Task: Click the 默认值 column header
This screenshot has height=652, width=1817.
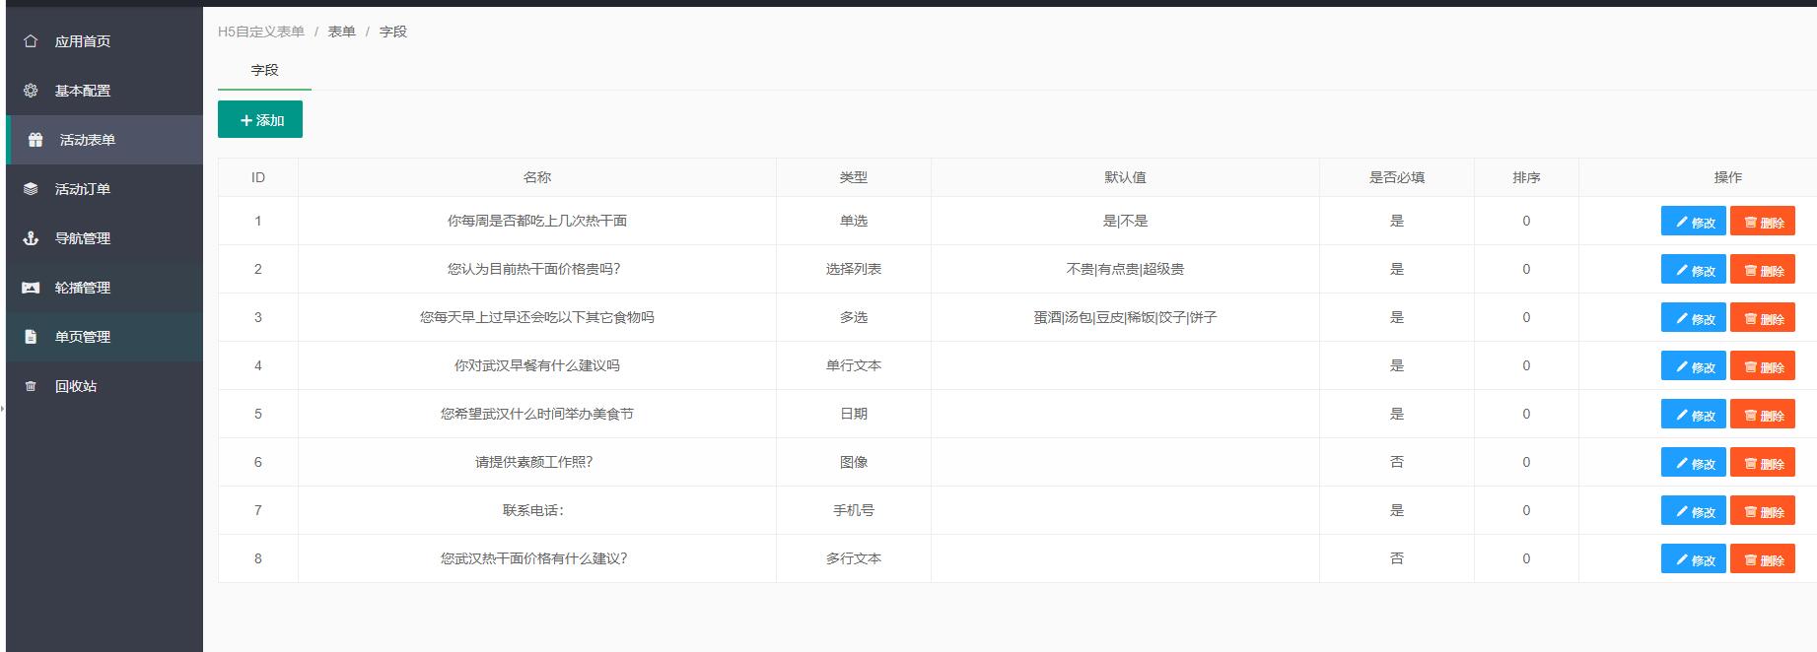Action: (x=1125, y=177)
